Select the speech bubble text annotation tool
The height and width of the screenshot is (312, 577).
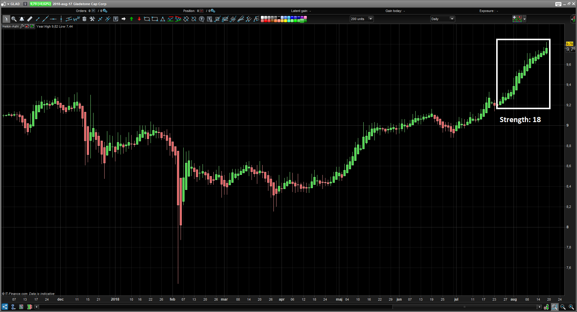pos(202,19)
